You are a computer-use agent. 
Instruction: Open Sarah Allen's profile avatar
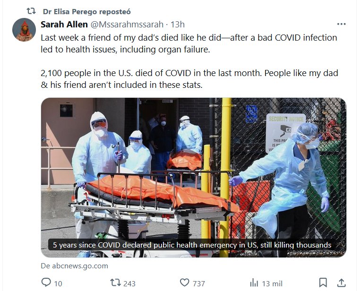pyautogui.click(x=24, y=30)
